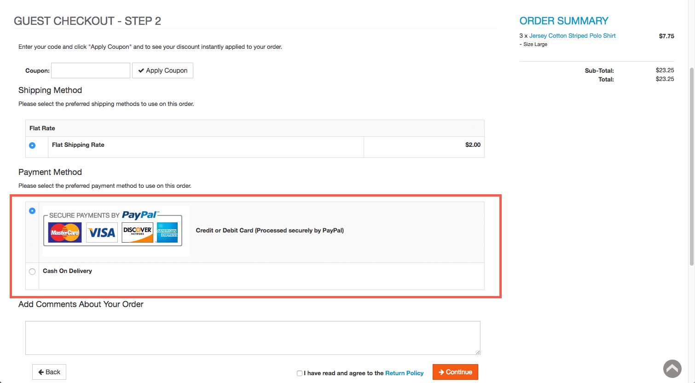Open the Jersey Cotton Striped Polo Shirt link
695x383 pixels.
tap(572, 35)
